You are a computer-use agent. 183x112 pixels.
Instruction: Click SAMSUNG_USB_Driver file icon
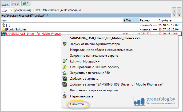point(4,34)
